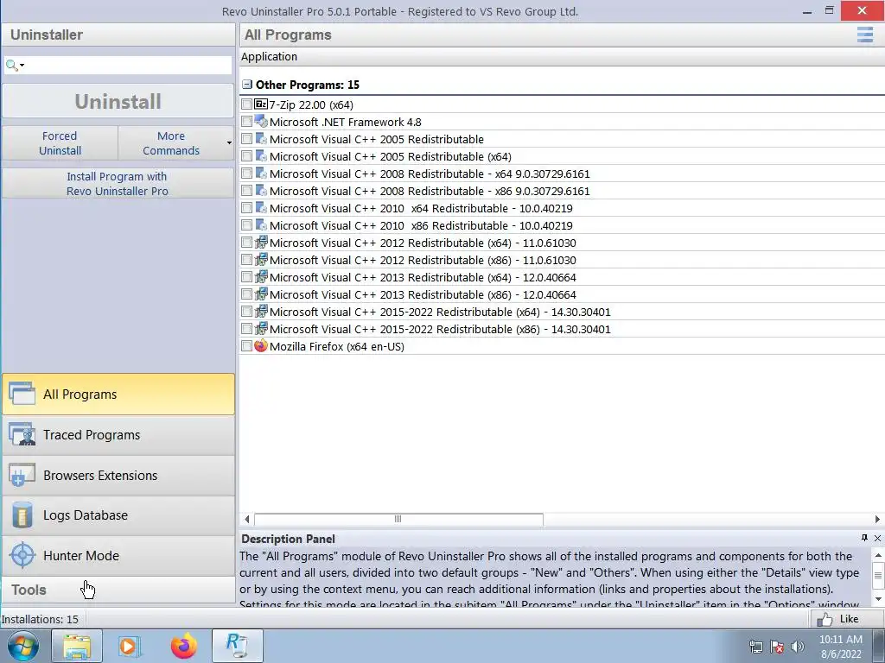The height and width of the screenshot is (663, 885).
Task: Activate Hunter Mode
Action: 118,555
